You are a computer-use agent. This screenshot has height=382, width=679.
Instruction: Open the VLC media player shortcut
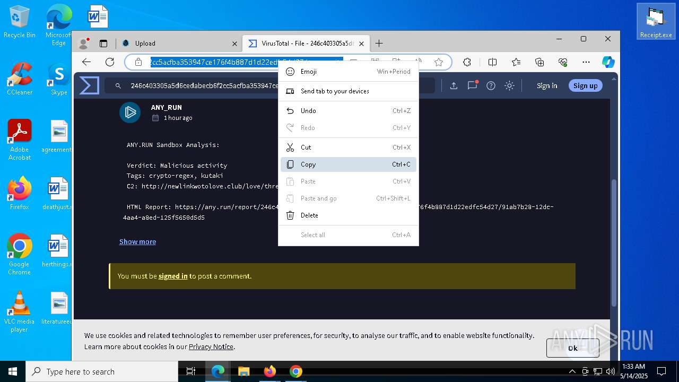pos(19,311)
